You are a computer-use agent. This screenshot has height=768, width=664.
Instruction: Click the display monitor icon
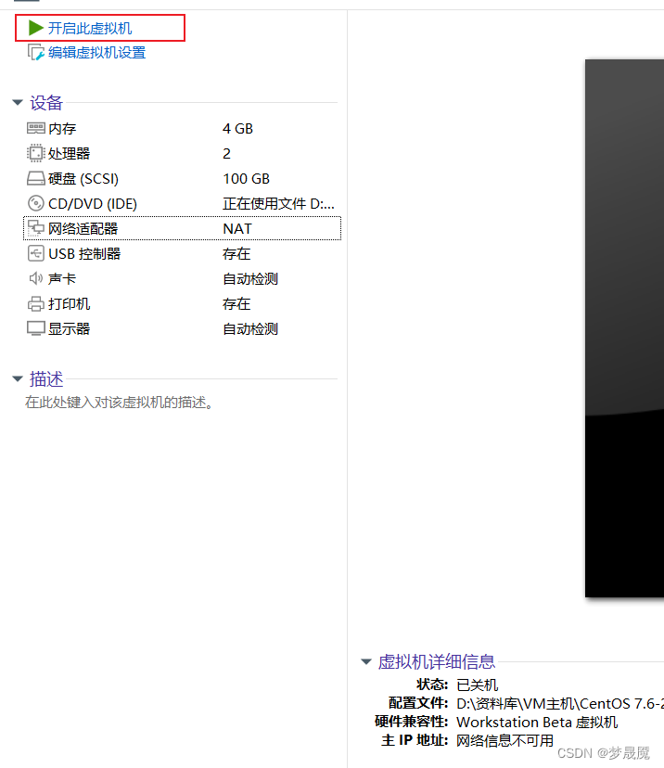click(x=36, y=328)
